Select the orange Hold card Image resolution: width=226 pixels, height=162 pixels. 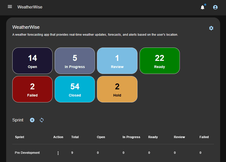pos(117,89)
